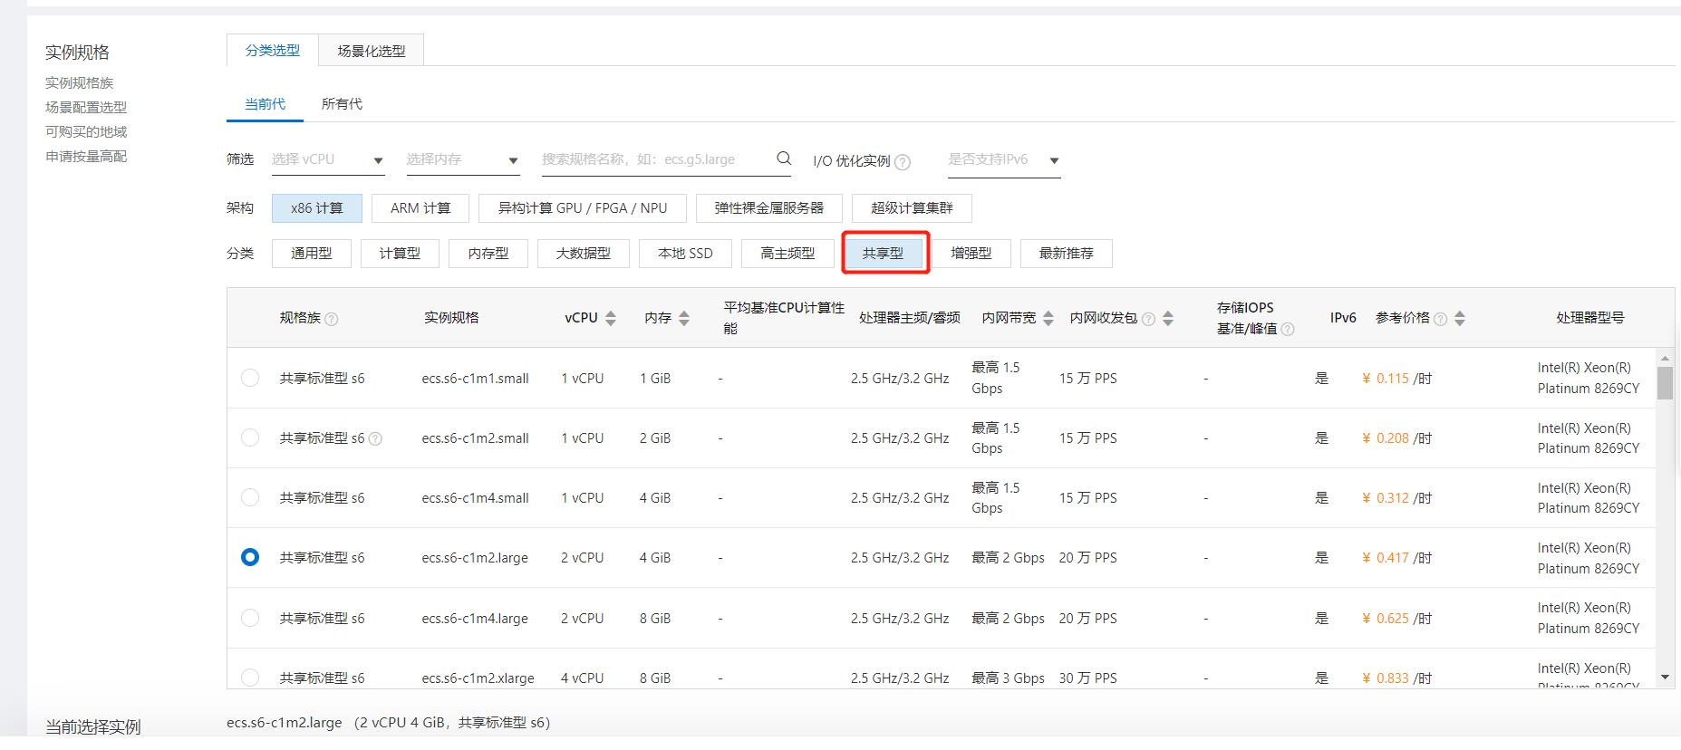
Task: Open 申请按量高配 link in sidebar
Action: coord(86,156)
